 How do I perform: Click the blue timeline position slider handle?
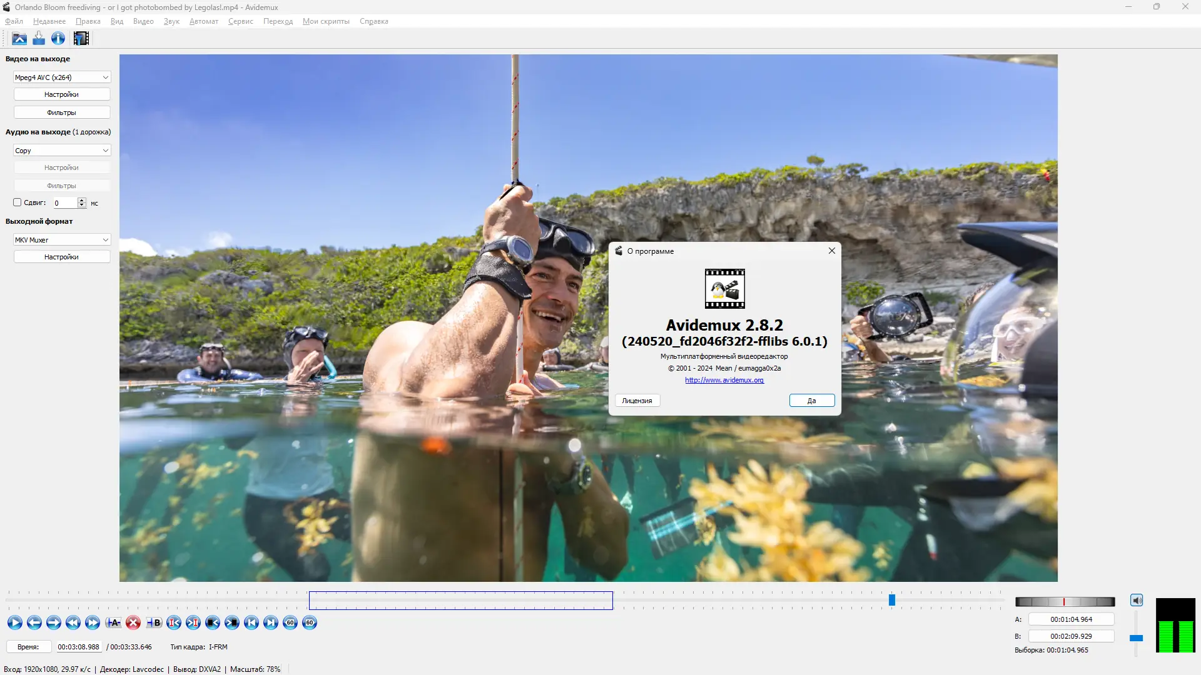(x=892, y=600)
